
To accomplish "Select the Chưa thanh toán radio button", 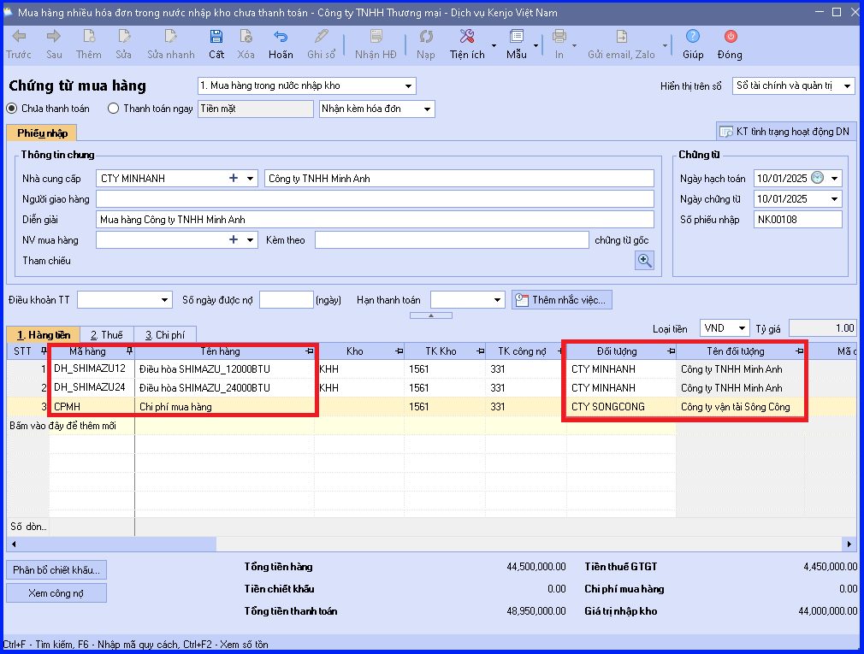I will [x=12, y=109].
